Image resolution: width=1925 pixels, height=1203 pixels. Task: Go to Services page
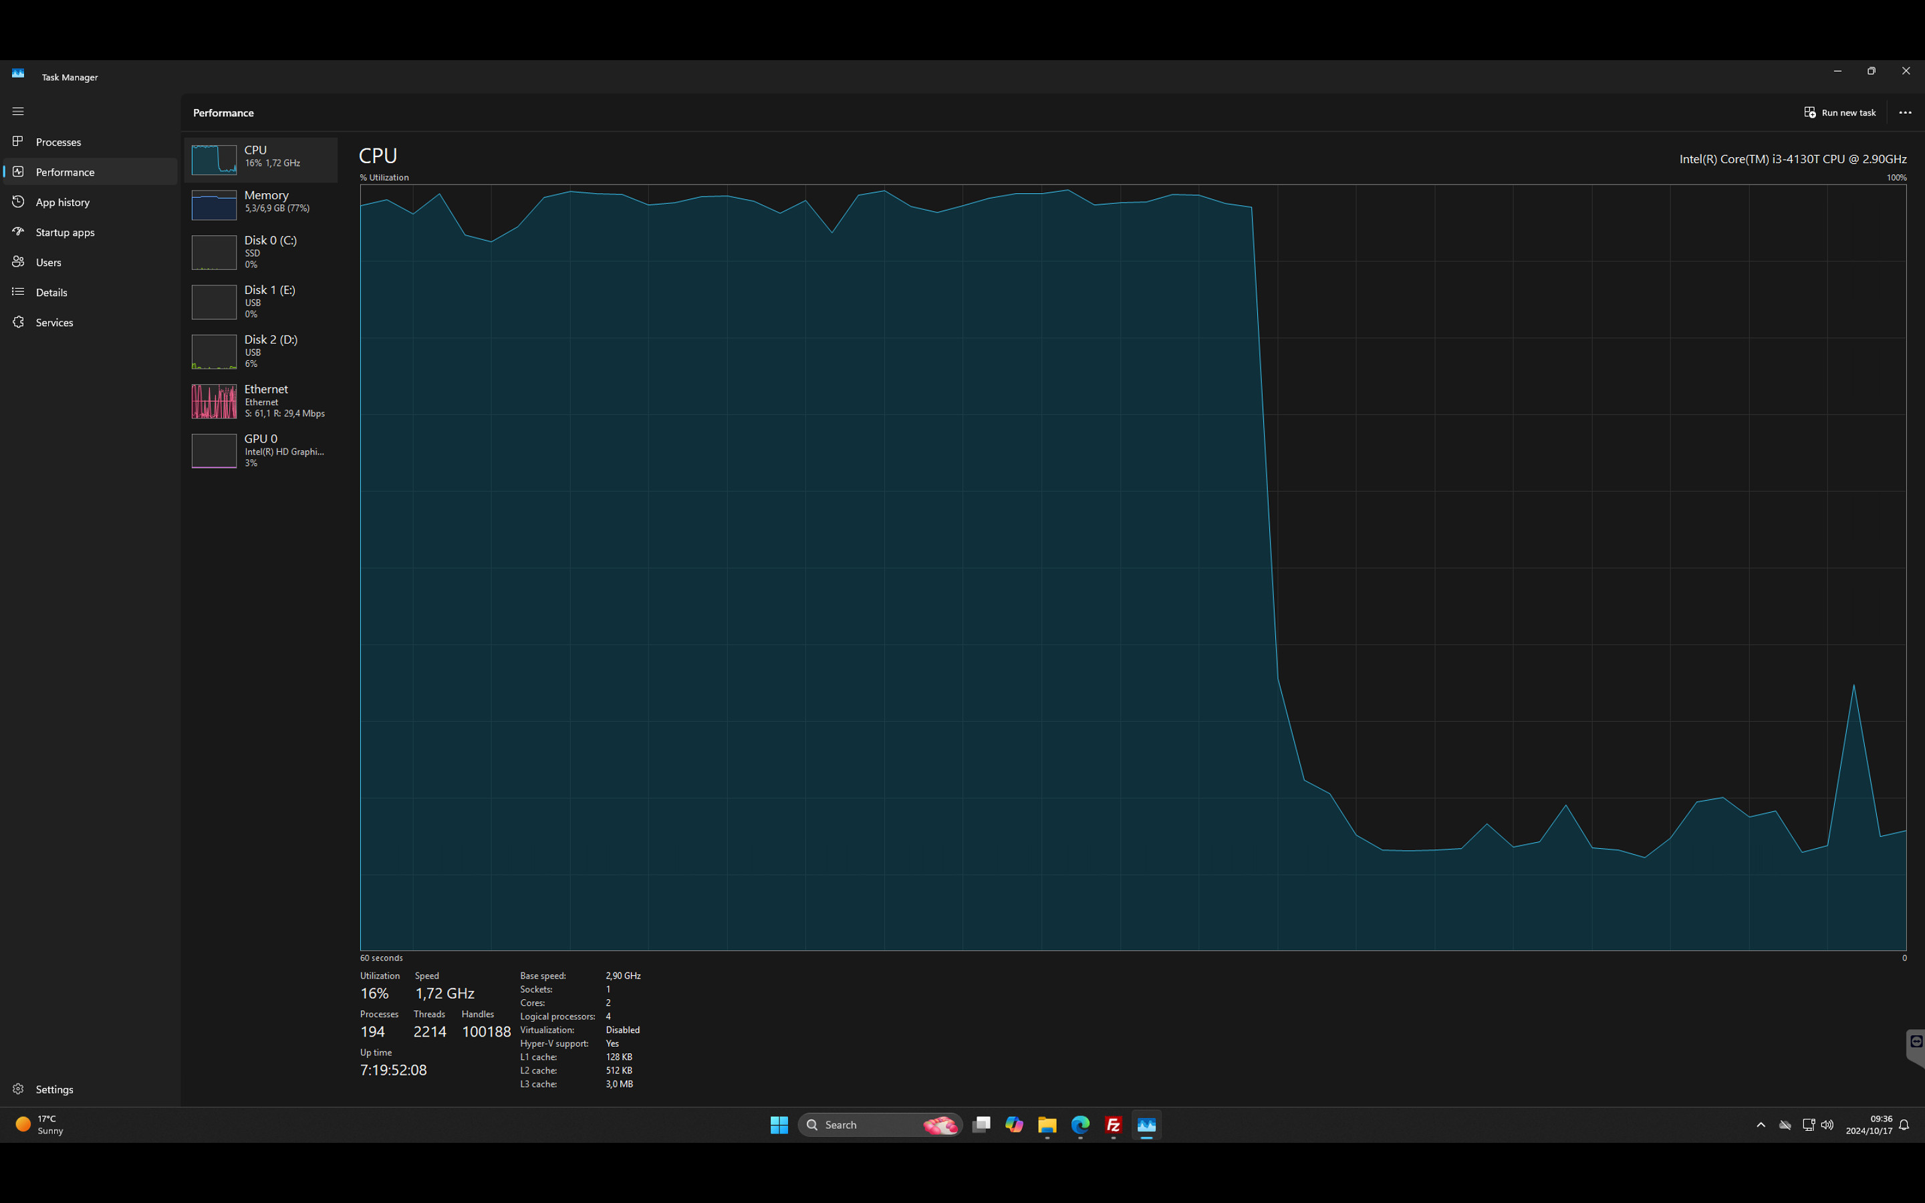90,322
